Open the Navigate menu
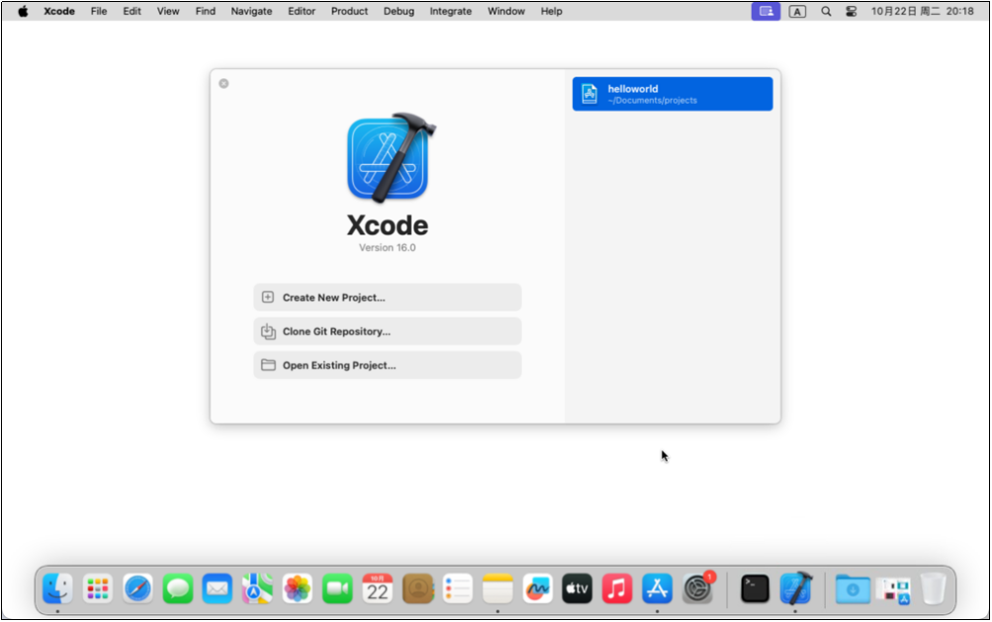This screenshot has width=992, height=622. pos(251,12)
